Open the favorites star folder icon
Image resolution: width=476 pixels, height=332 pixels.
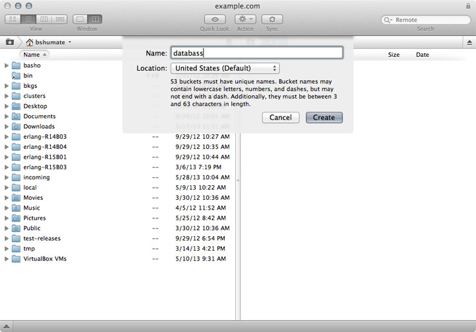tap(10, 42)
